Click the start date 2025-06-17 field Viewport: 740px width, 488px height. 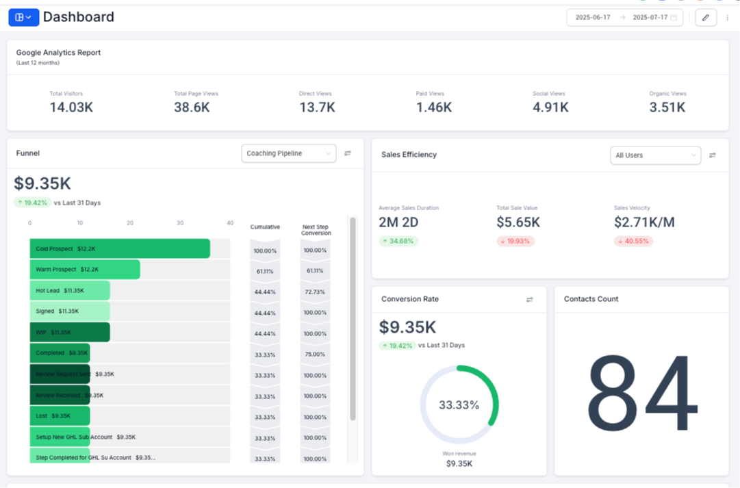tap(593, 18)
